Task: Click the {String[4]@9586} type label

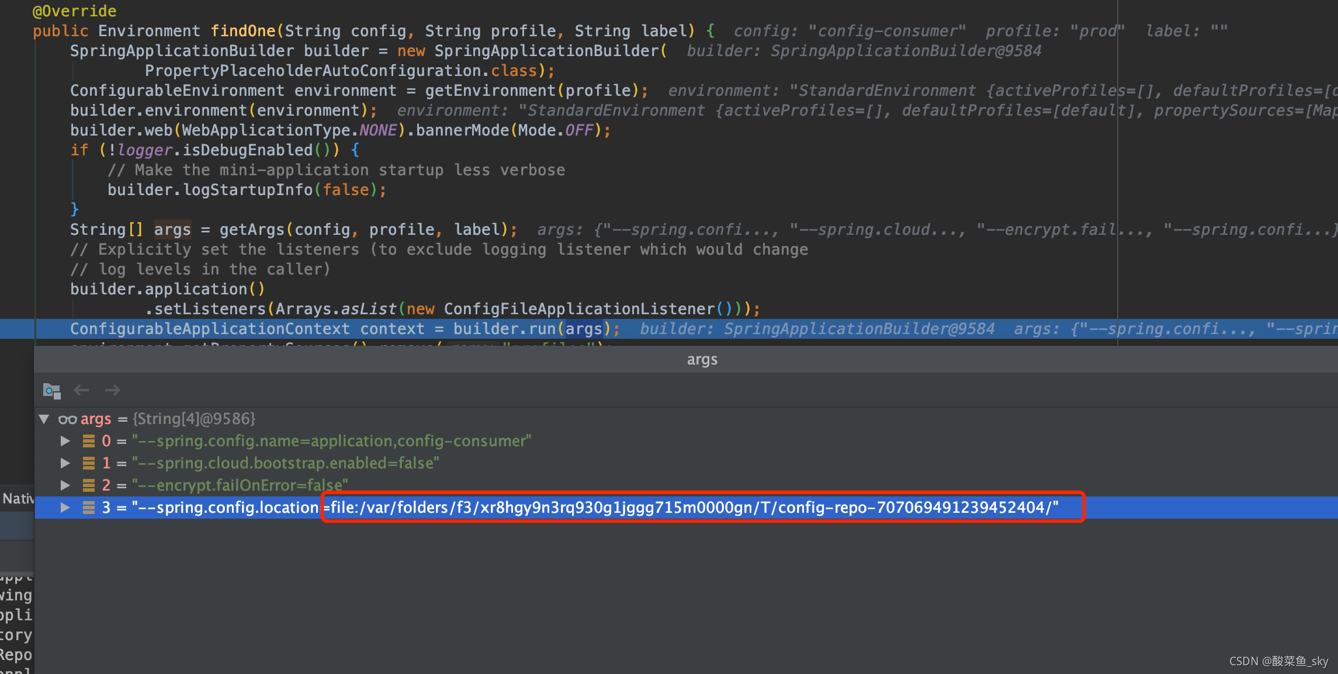Action: click(x=194, y=419)
